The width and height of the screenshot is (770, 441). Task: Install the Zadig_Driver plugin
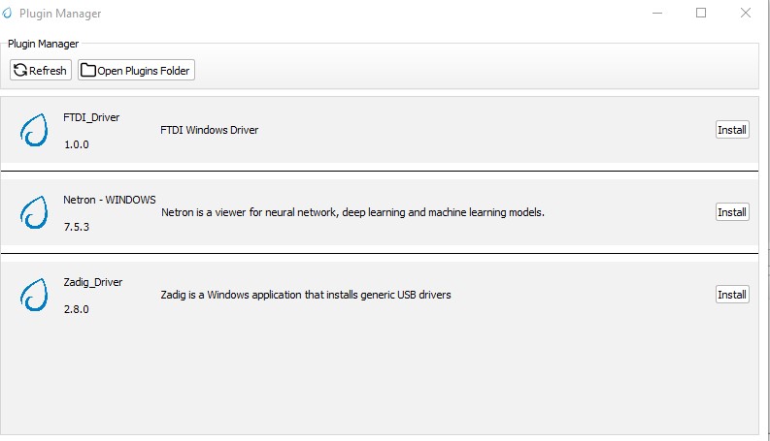(731, 295)
